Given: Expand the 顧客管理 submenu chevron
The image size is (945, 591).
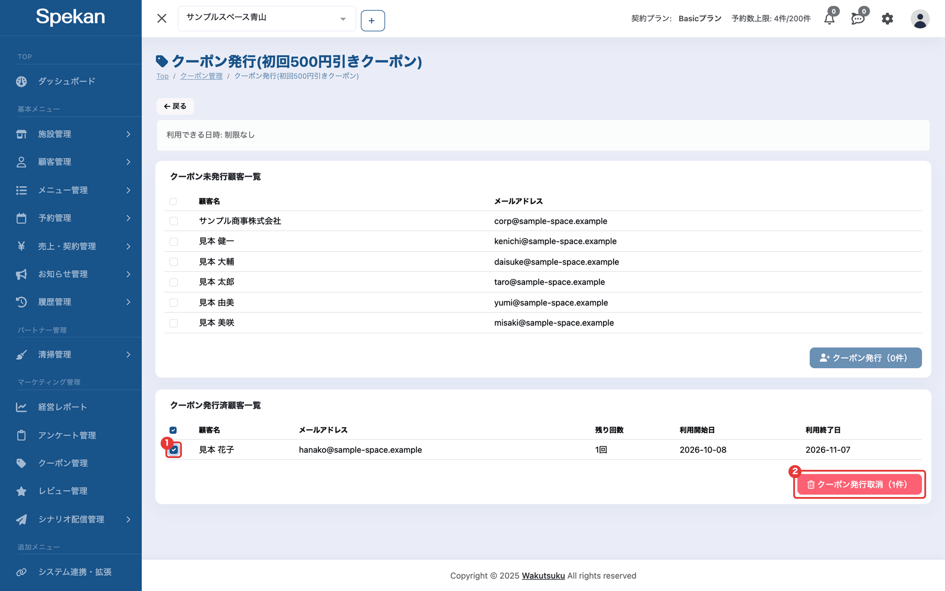Looking at the screenshot, I should (x=128, y=162).
